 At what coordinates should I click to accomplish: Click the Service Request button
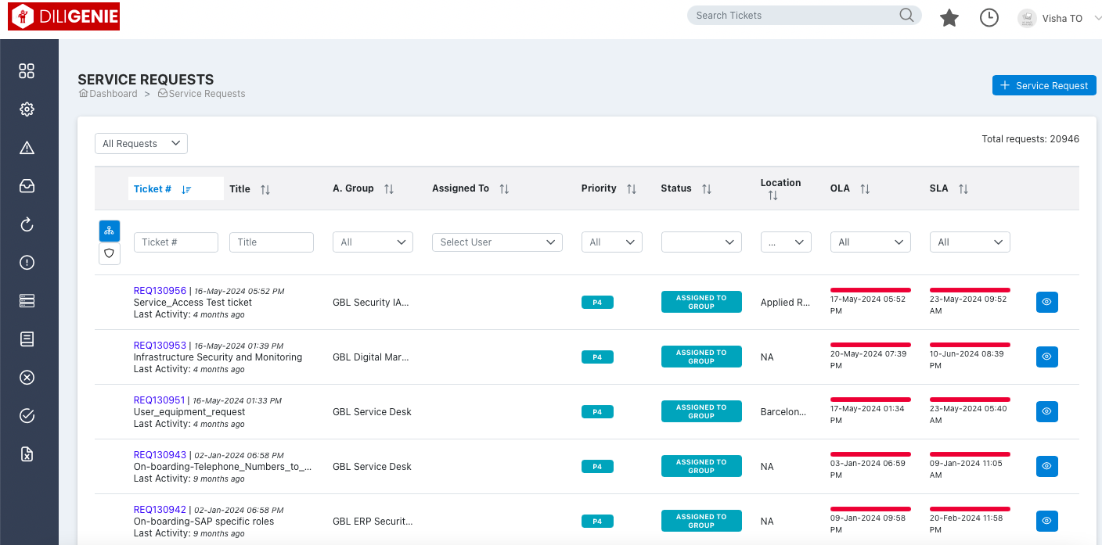point(1044,85)
